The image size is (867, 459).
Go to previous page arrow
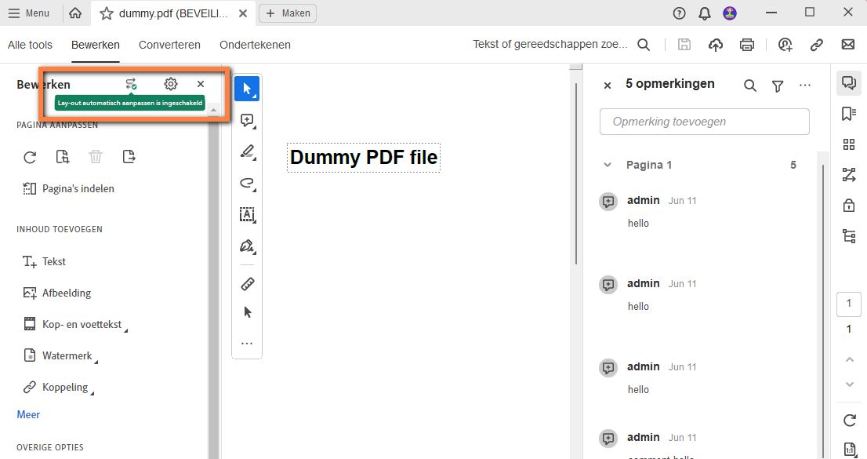(x=849, y=360)
